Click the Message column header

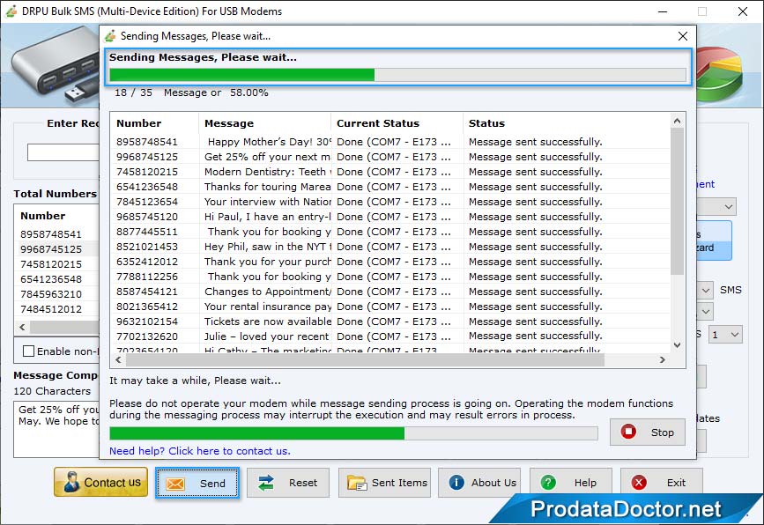[265, 123]
